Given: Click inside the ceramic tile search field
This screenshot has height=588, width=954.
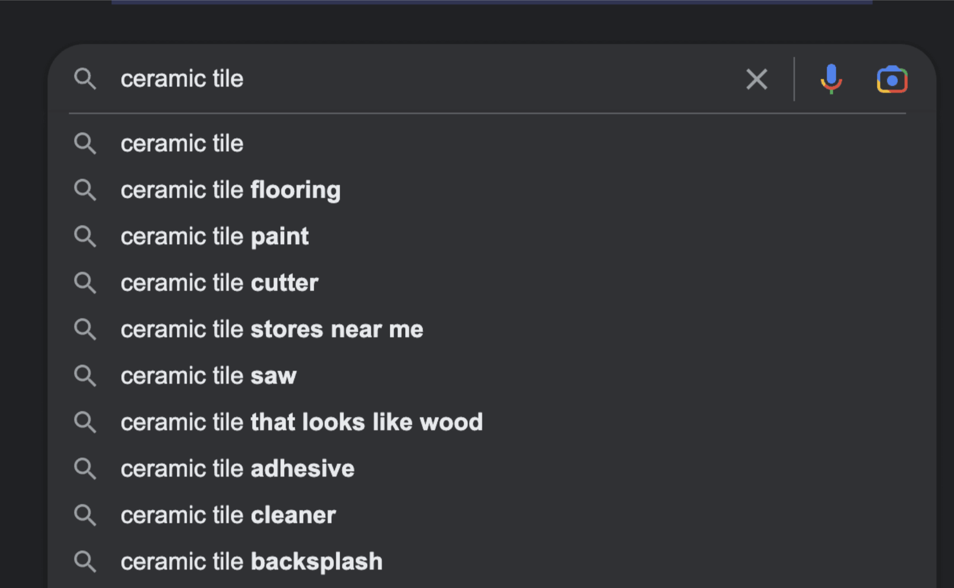Looking at the screenshot, I should point(429,79).
